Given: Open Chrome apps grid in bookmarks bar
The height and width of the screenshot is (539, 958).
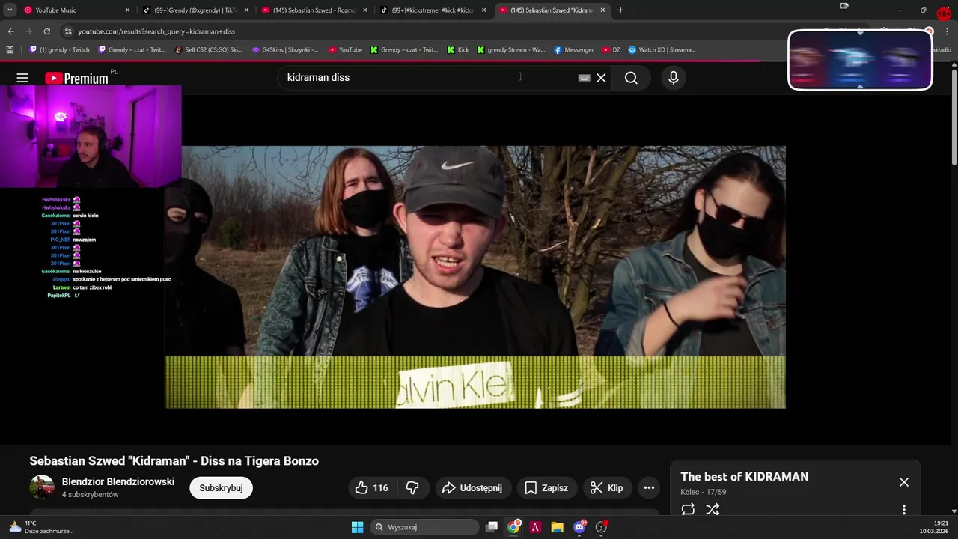Looking at the screenshot, I should tap(10, 50).
